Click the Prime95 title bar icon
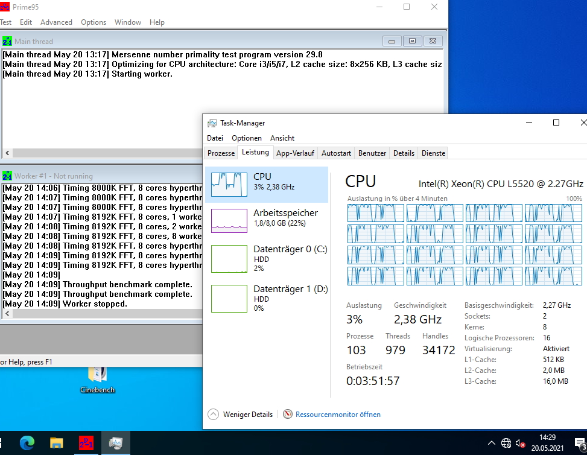 (5, 7)
